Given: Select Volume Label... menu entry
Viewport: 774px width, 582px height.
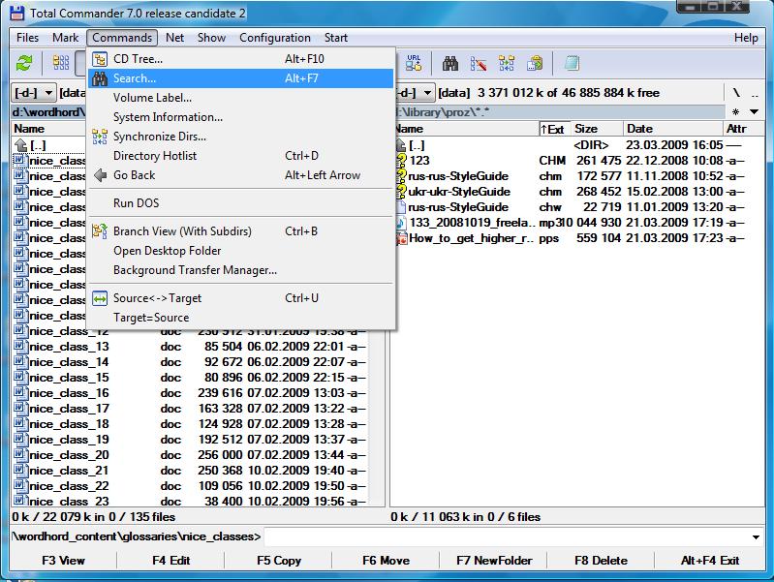Looking at the screenshot, I should point(241,98).
